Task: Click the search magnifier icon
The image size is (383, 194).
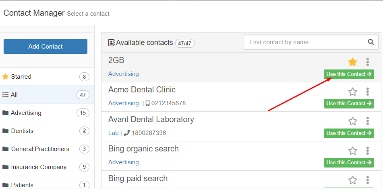Action: 371,42
